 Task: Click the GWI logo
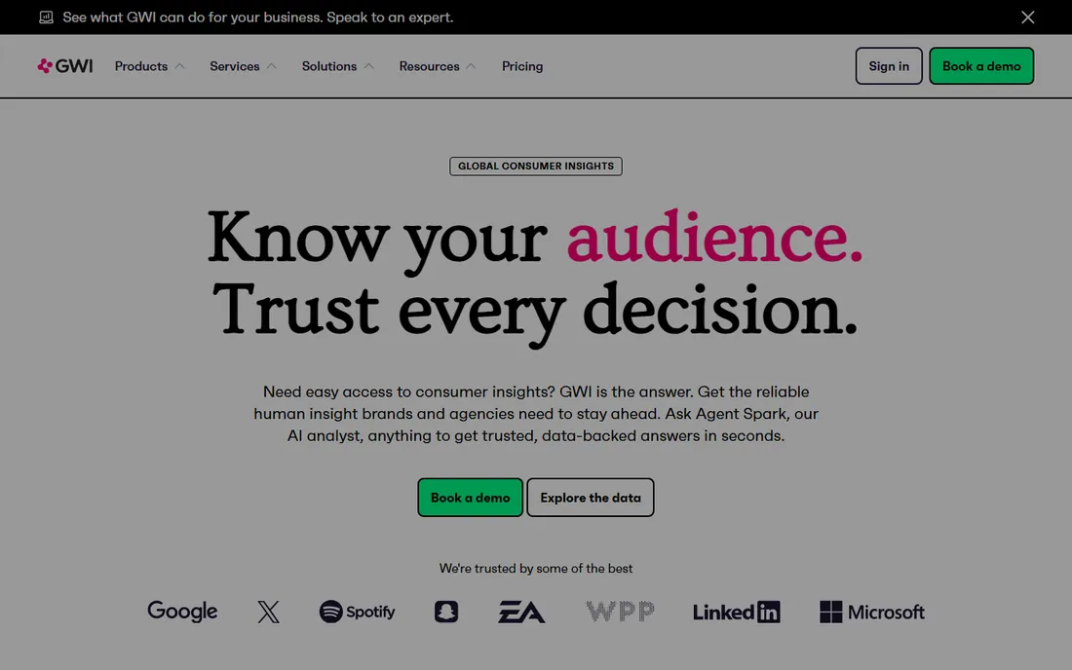click(65, 66)
